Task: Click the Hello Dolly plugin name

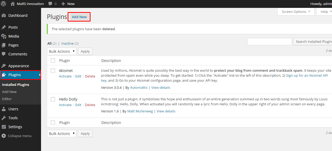Action: click(68, 99)
